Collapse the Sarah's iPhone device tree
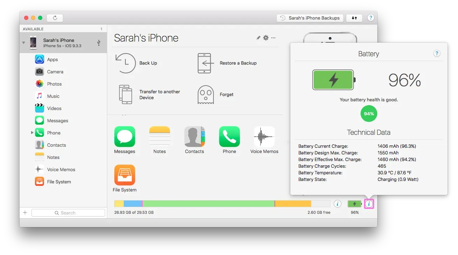458x255 pixels. point(23,43)
